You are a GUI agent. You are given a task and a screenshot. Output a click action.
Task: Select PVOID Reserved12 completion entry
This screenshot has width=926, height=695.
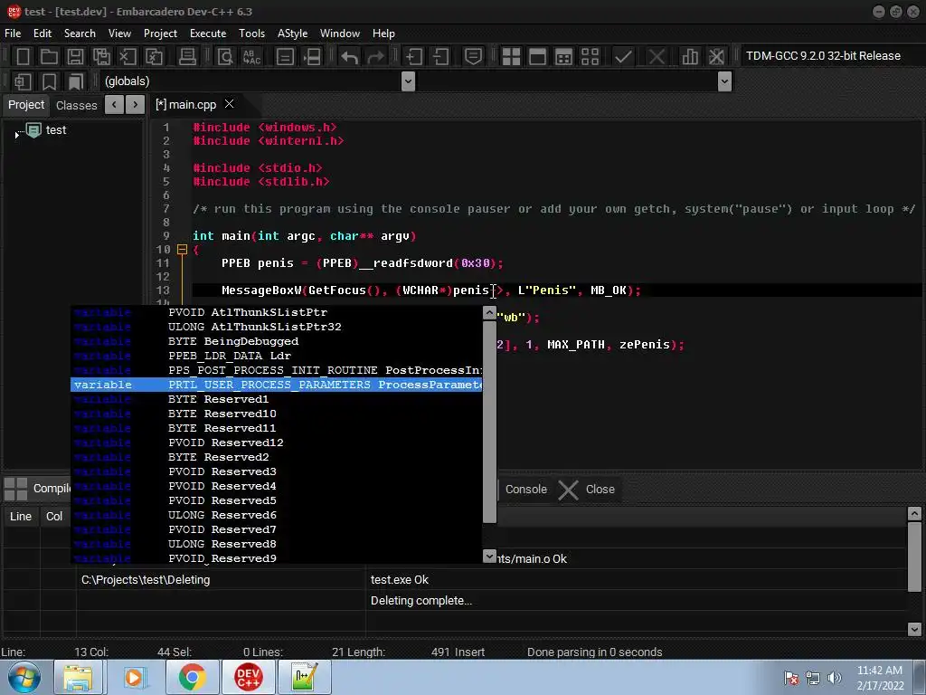point(277,443)
